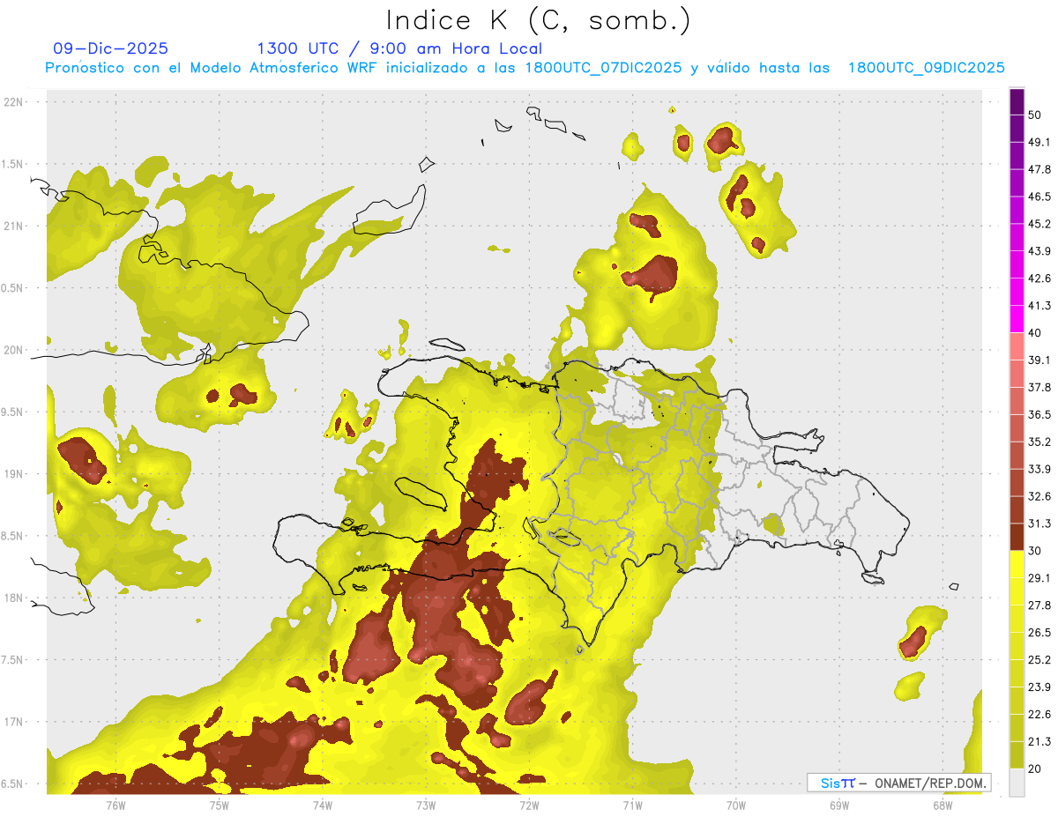Click the "9.5N" latitude label
This screenshot has height=817, width=1058.
coord(12,412)
